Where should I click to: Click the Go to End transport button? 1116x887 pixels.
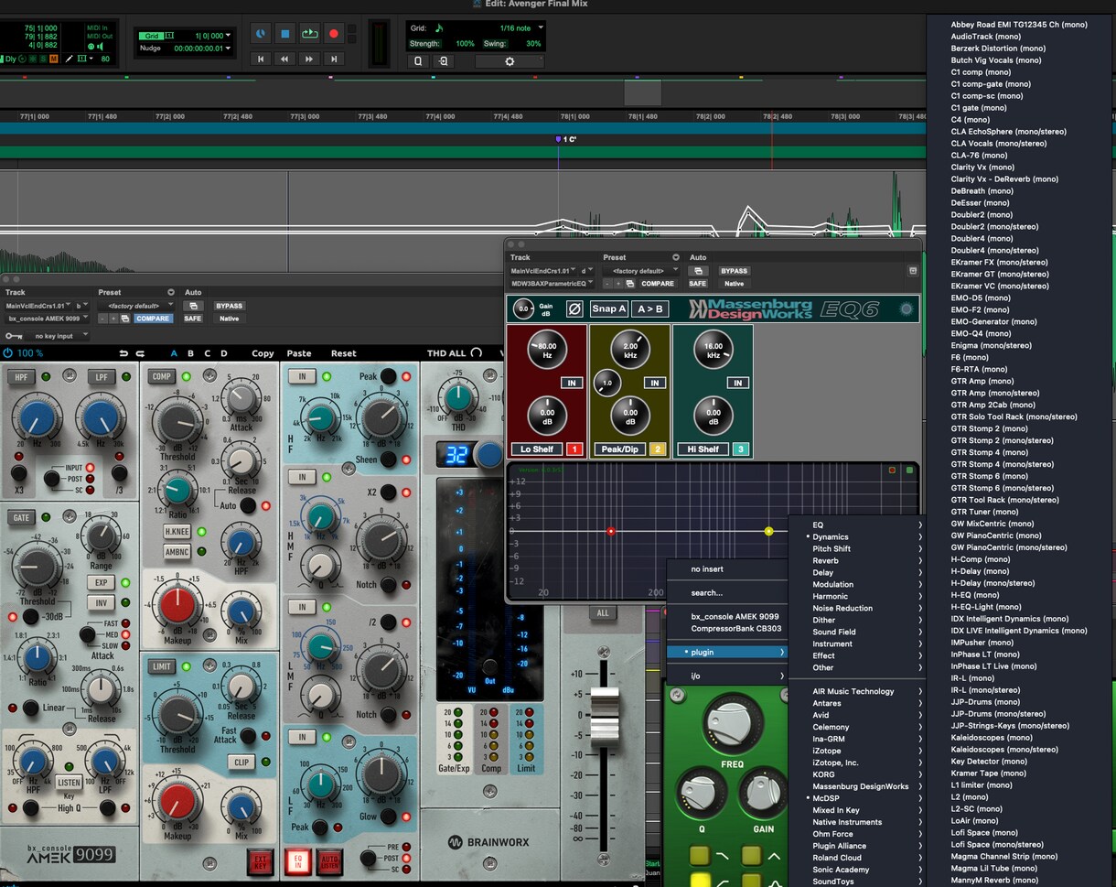click(x=334, y=59)
